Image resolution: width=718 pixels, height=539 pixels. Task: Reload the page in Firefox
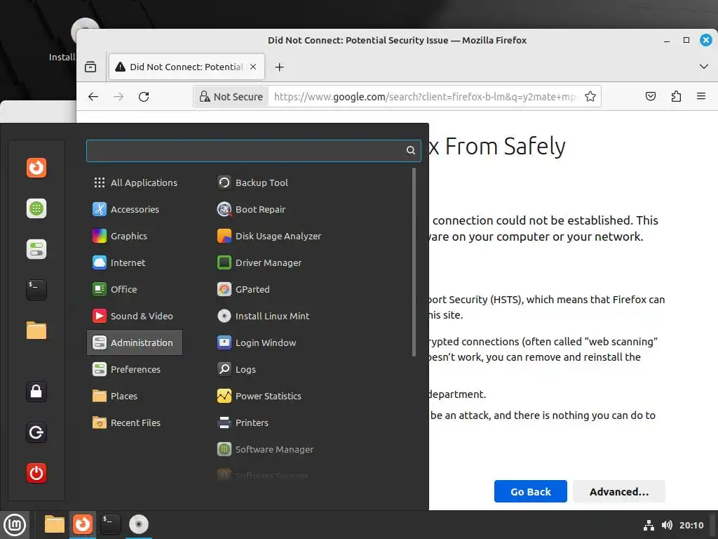point(144,97)
